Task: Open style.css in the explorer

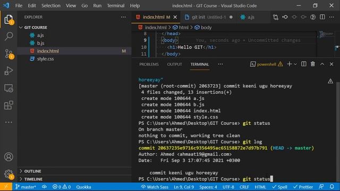Action: pos(45,59)
